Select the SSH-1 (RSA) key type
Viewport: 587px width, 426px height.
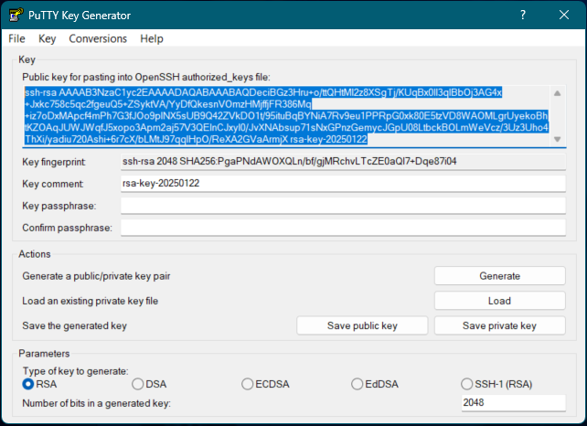click(496, 384)
